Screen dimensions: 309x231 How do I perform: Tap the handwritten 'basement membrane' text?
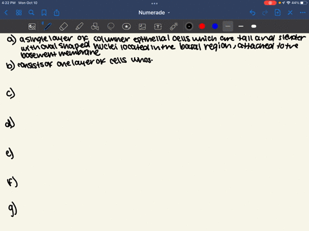tap(60, 53)
